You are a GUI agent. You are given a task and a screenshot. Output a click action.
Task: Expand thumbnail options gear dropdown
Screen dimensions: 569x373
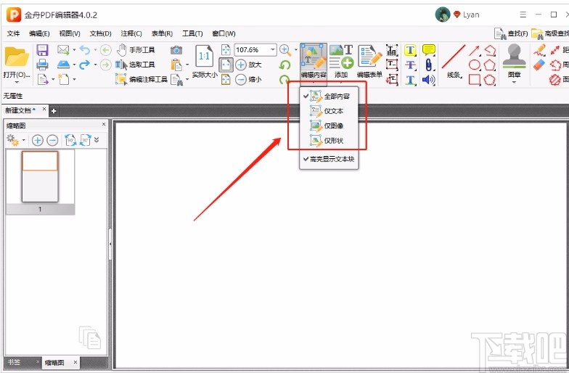tap(23, 140)
